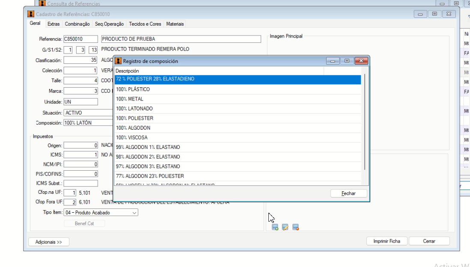Screen dimensions: 470x267
Task: Open the Extras tab
Action: coord(54,24)
